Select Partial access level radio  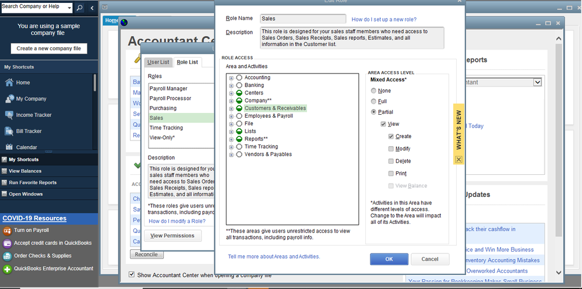tap(373, 112)
